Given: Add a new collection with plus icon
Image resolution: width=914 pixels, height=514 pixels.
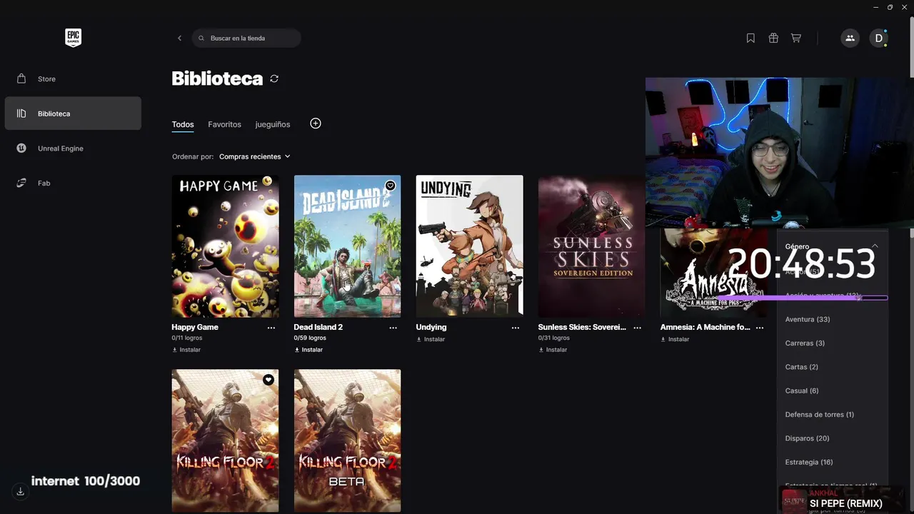Looking at the screenshot, I should 316,124.
